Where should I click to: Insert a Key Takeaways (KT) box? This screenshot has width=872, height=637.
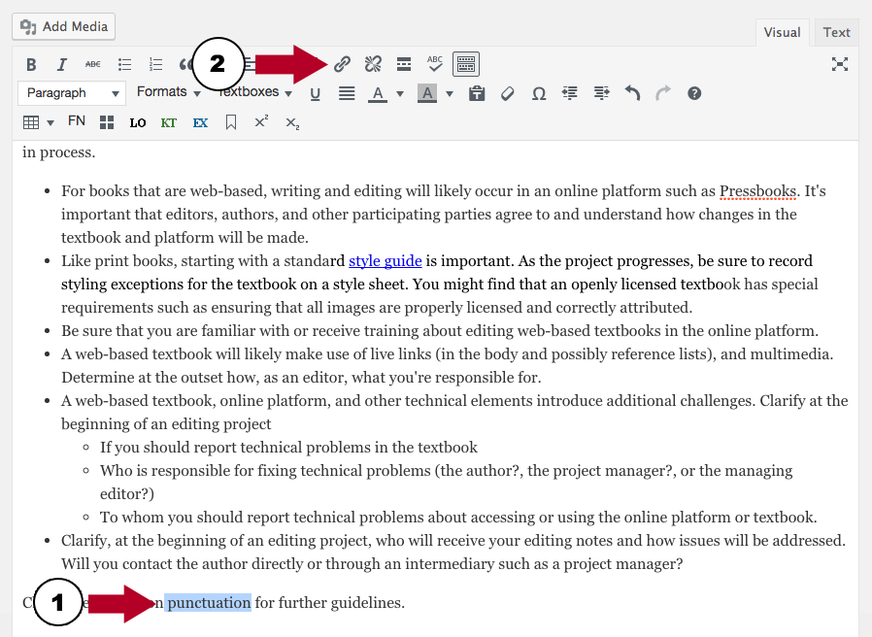tap(169, 123)
